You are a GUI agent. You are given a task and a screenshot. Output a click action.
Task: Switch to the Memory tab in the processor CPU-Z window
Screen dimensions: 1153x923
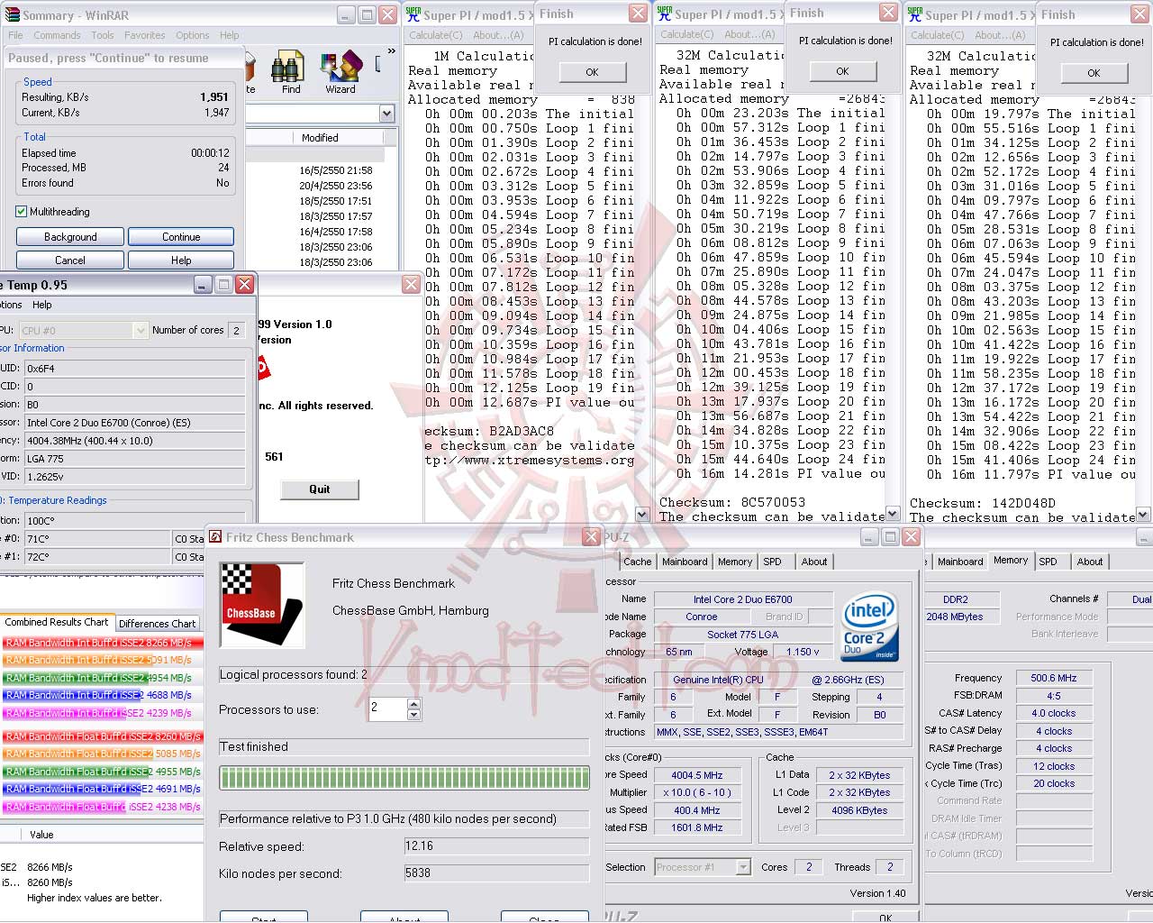735,562
